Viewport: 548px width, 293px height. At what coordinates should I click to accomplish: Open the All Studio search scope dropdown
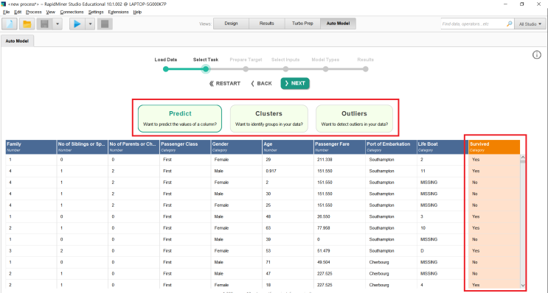[530, 24]
